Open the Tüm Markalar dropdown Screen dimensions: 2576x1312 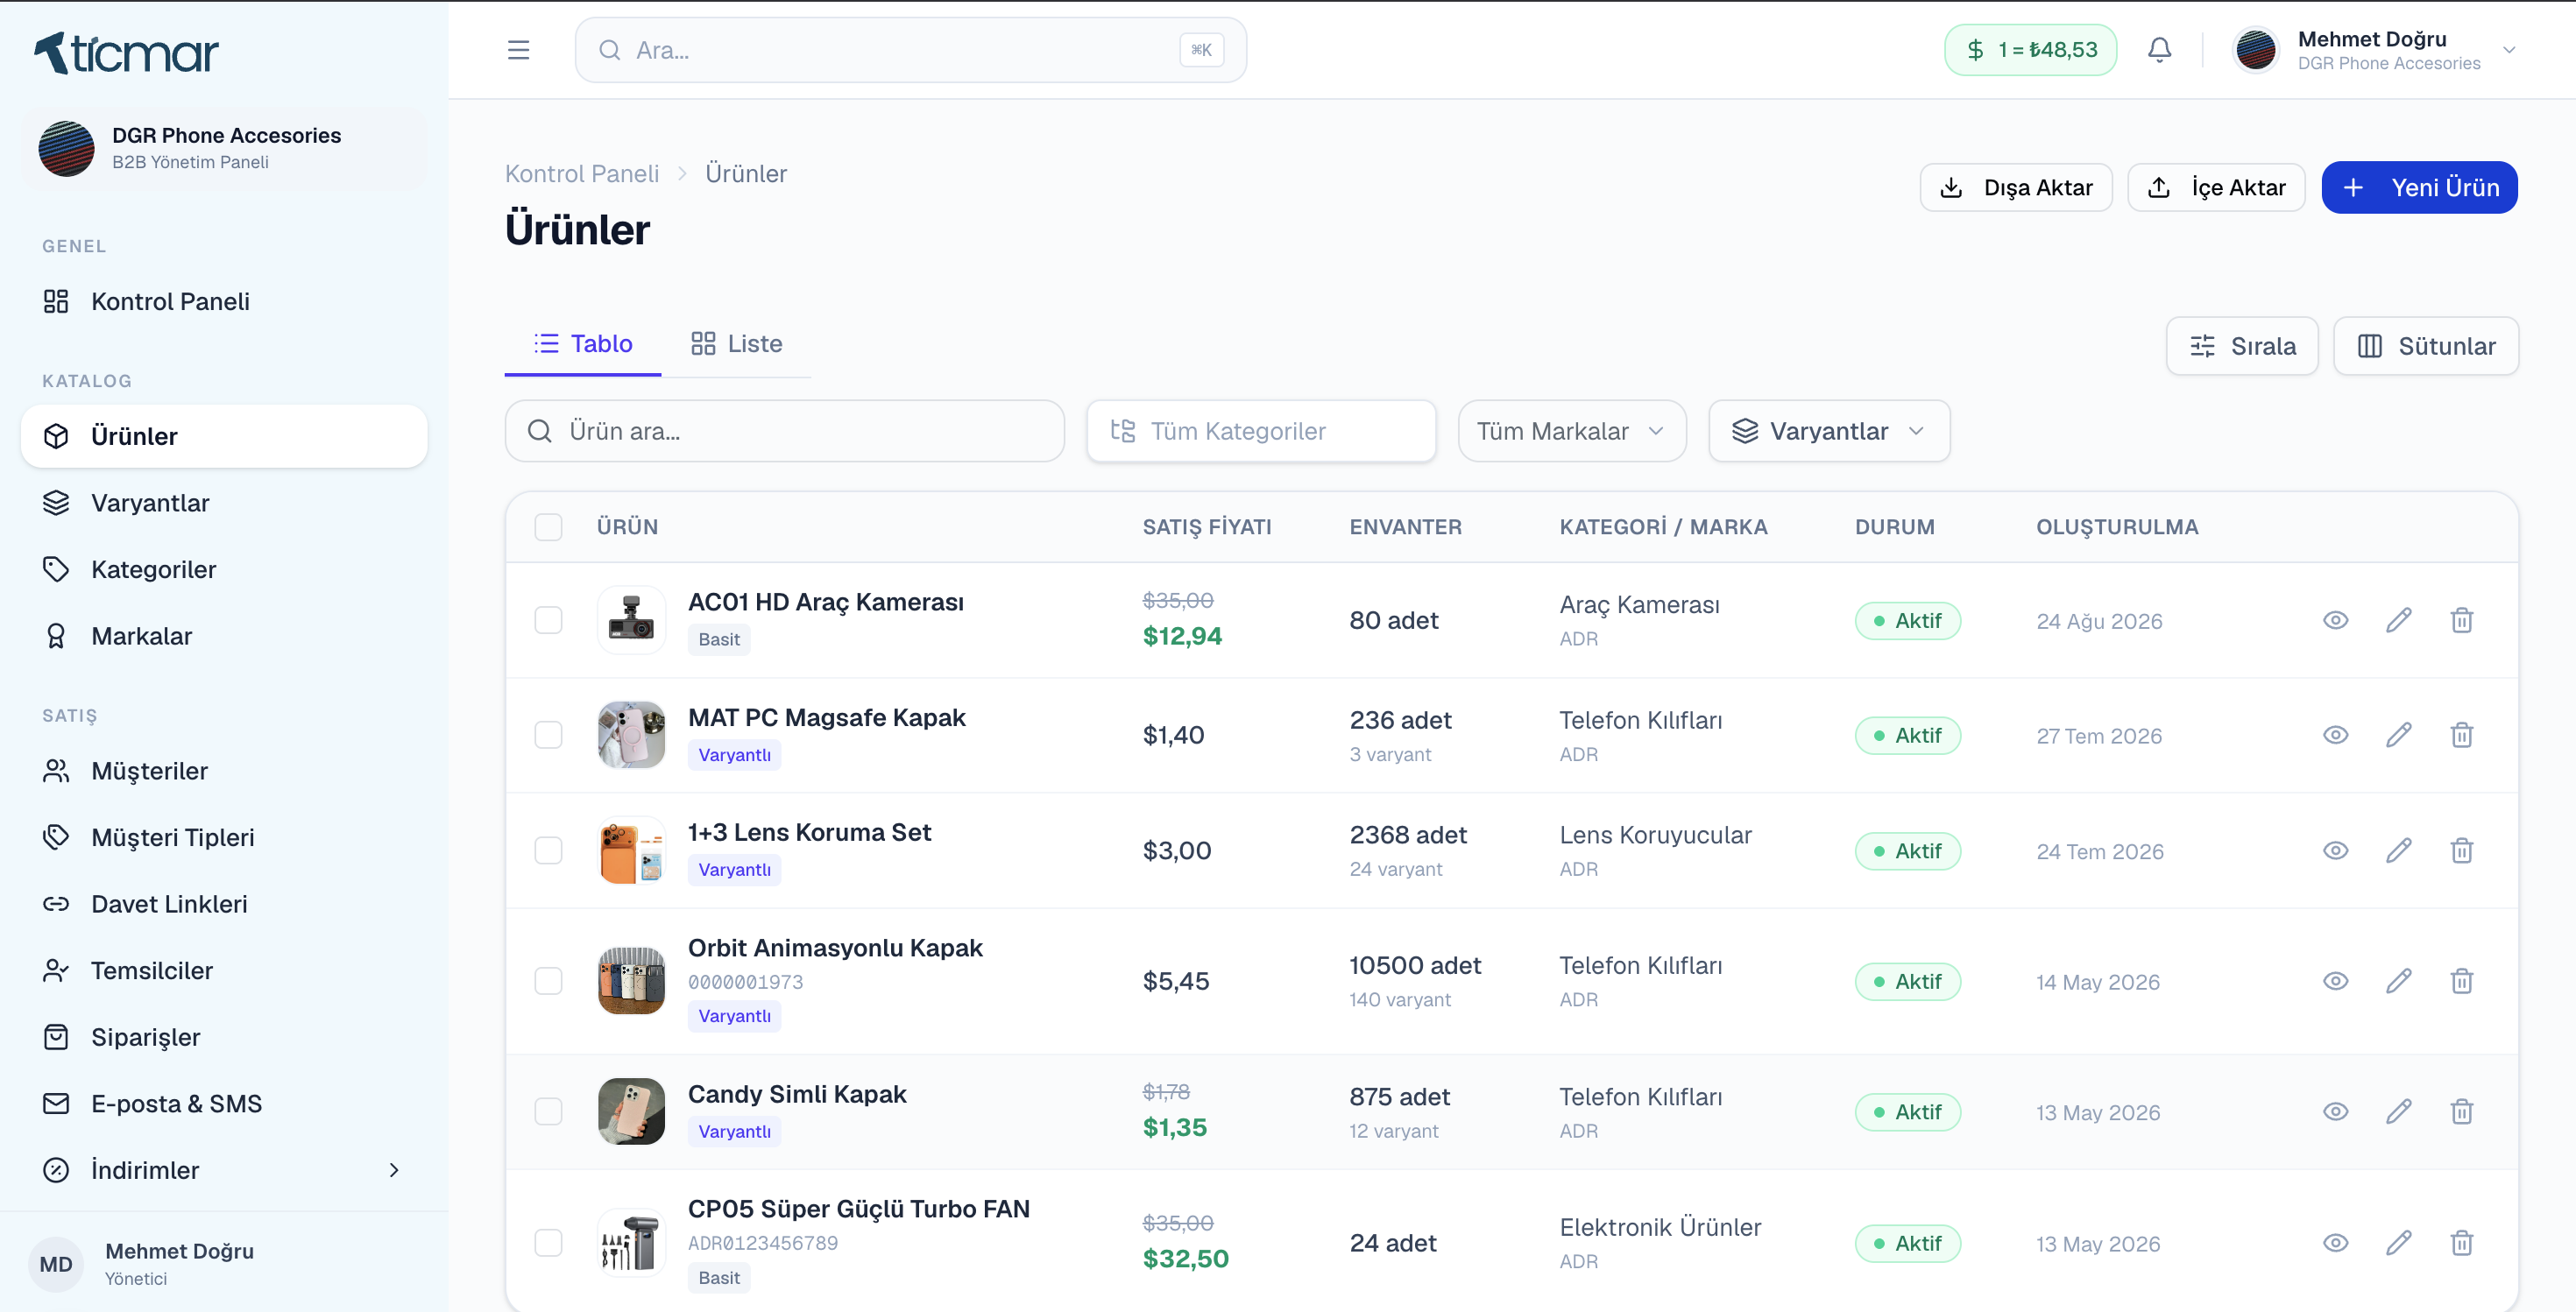point(1572,431)
